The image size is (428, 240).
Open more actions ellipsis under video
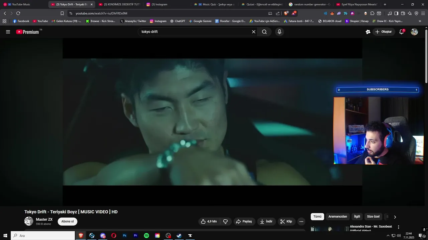point(301,221)
